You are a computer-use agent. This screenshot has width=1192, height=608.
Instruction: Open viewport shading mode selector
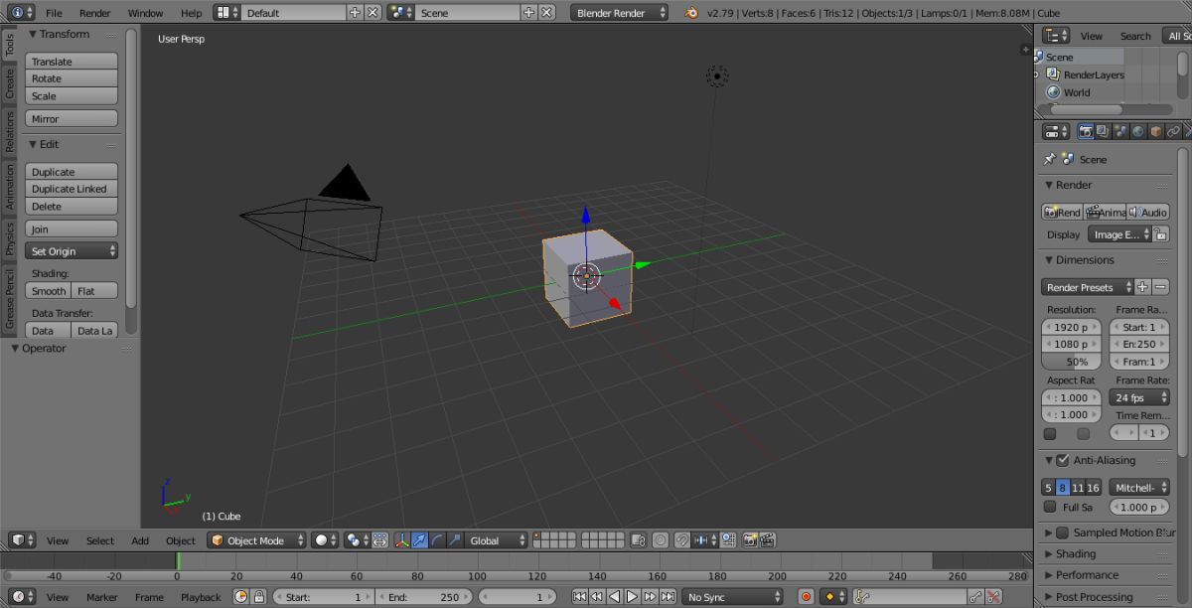click(325, 540)
